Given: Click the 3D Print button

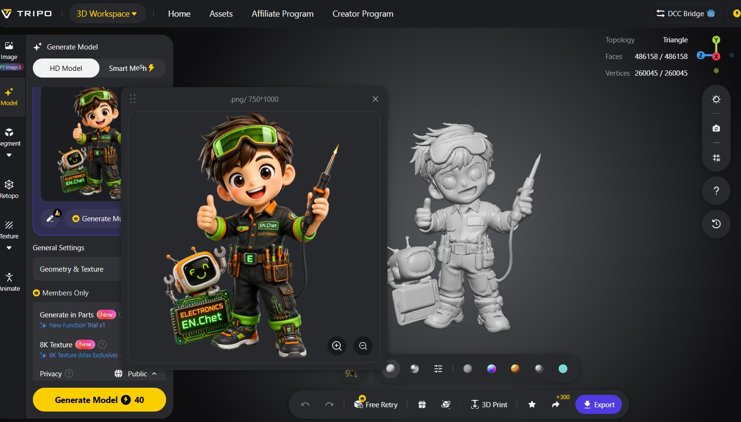Looking at the screenshot, I should tap(489, 404).
